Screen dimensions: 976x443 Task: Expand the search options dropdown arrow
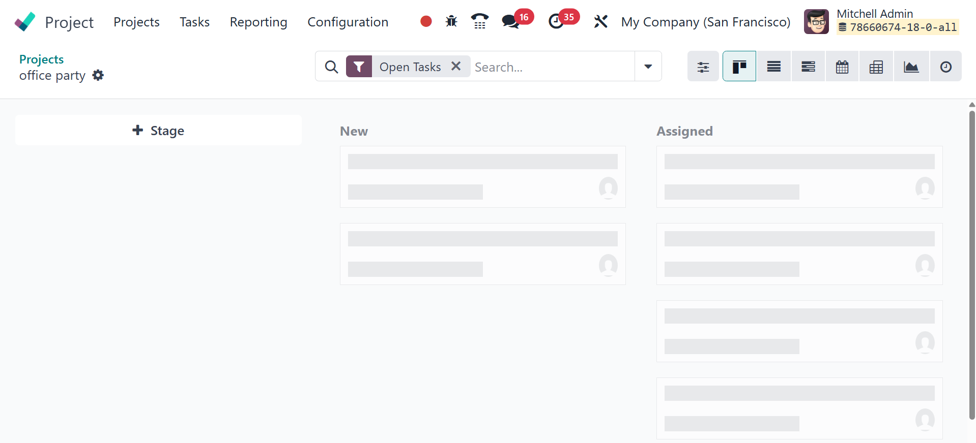(x=648, y=67)
